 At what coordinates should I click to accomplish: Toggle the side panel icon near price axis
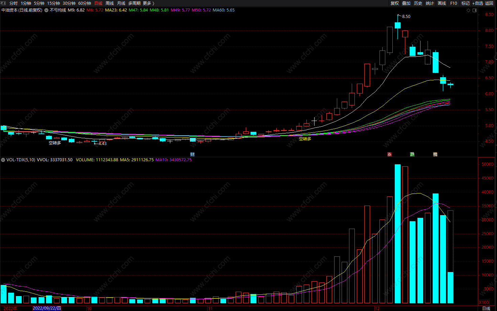[x=475, y=10]
